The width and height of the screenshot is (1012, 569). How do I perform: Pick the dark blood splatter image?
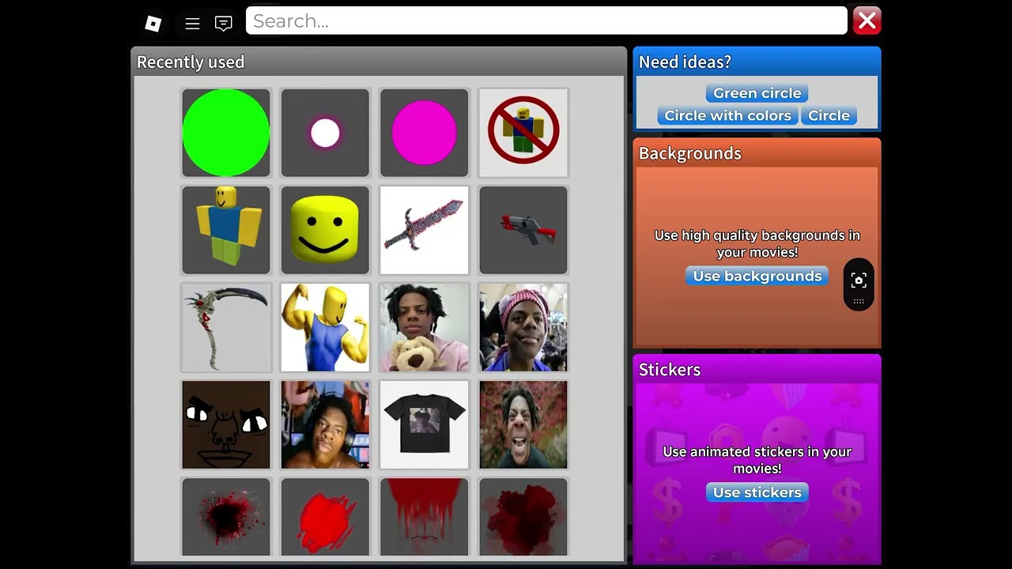click(x=226, y=517)
